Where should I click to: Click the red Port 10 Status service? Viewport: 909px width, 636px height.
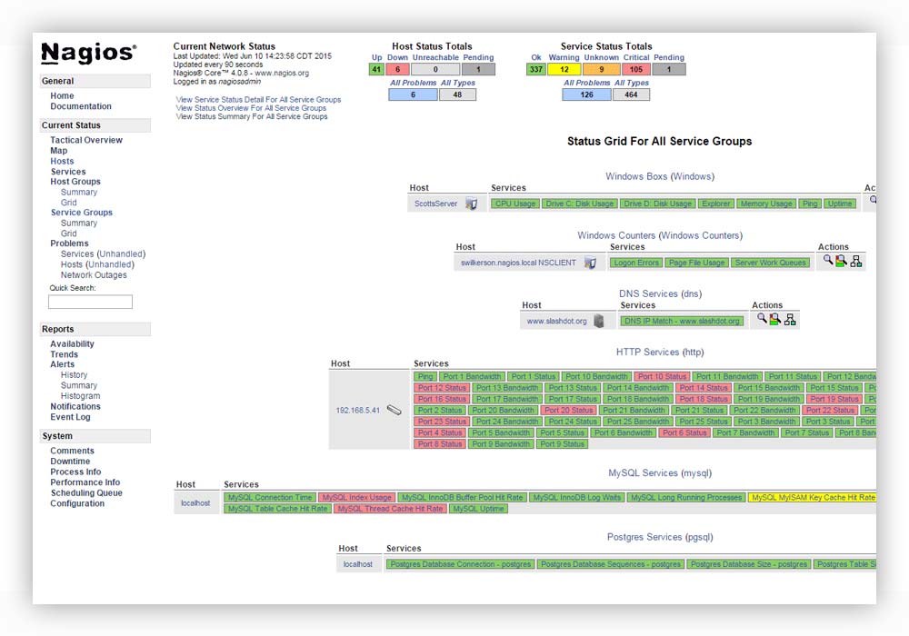point(662,377)
